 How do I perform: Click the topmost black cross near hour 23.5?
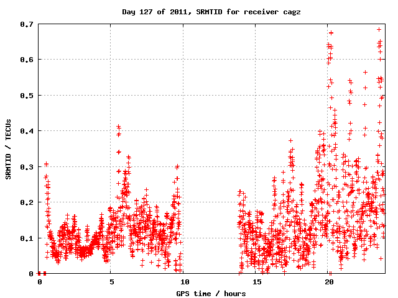379,29
